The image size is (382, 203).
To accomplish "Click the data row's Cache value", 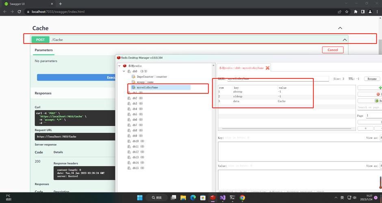I will point(282,101).
